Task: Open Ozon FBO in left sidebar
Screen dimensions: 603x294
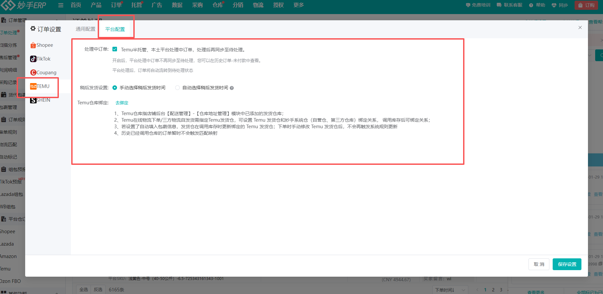Action: 10,281
